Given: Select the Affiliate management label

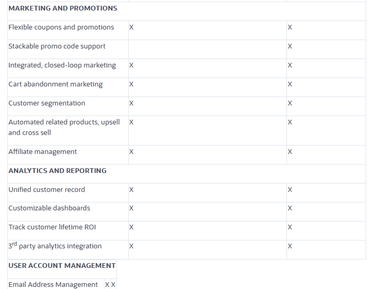Looking at the screenshot, I should pyautogui.click(x=43, y=152).
